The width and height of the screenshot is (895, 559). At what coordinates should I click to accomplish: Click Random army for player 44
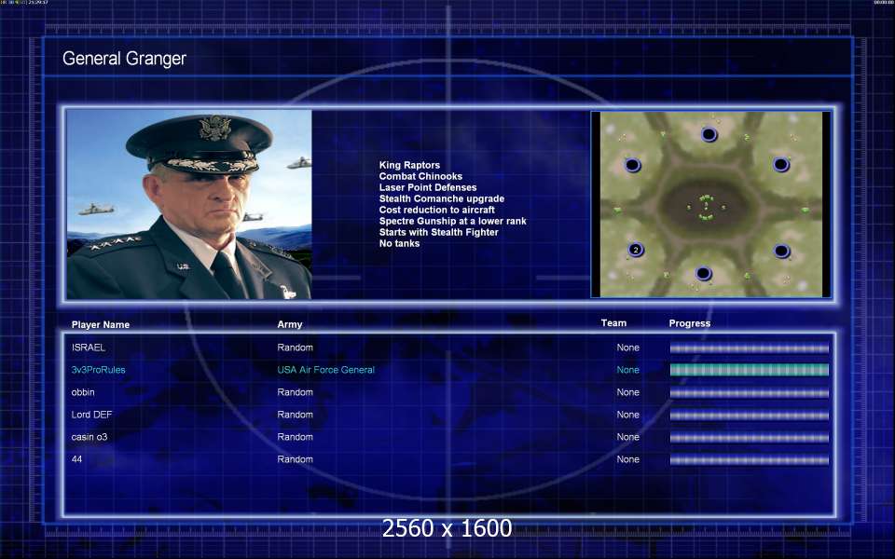click(x=296, y=459)
